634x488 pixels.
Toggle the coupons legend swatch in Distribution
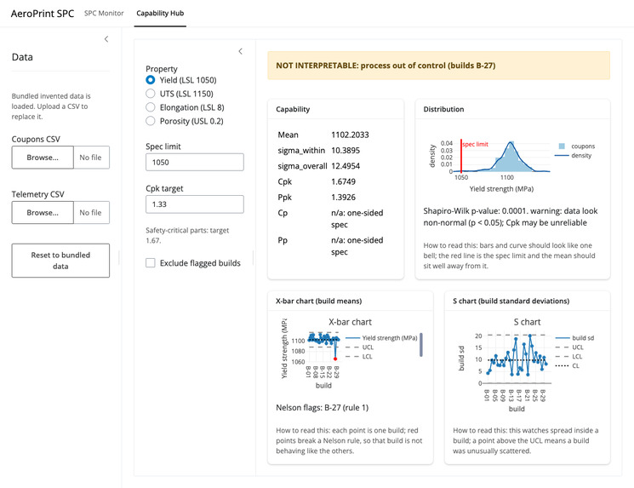click(x=562, y=146)
